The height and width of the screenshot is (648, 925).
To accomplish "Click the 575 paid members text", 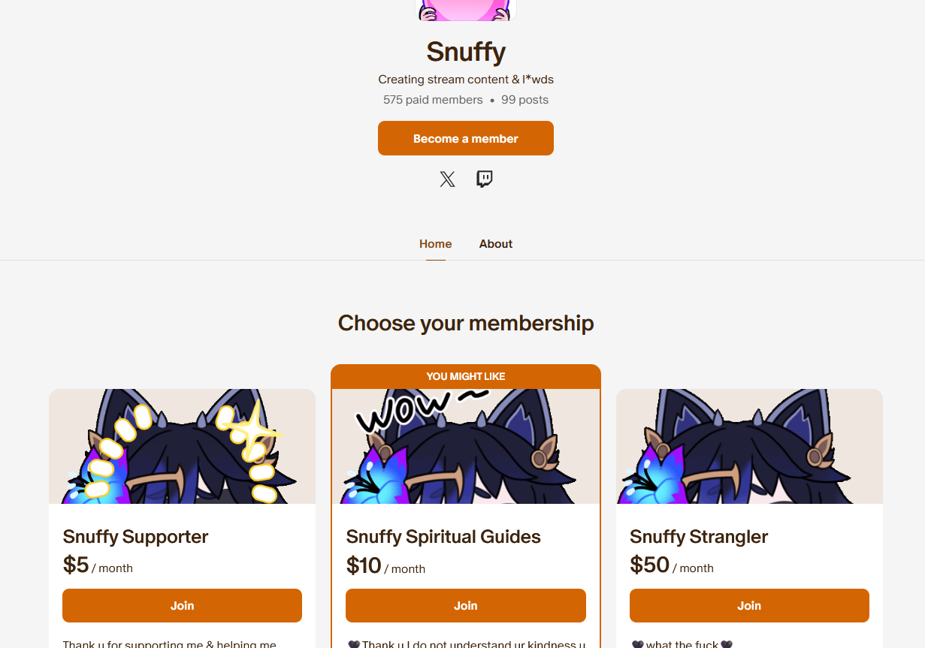I will (x=433, y=100).
